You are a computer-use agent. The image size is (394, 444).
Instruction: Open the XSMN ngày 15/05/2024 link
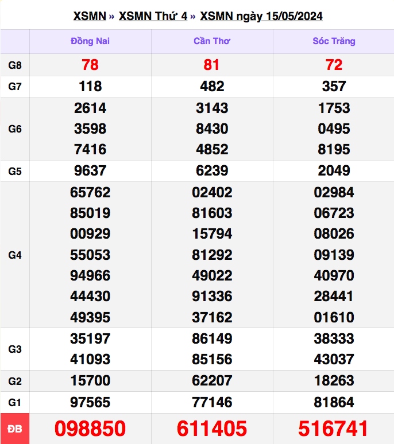tap(261, 16)
